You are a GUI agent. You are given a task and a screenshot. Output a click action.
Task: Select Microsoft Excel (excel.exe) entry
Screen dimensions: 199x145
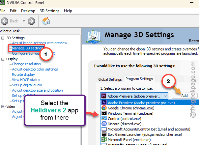150,140
